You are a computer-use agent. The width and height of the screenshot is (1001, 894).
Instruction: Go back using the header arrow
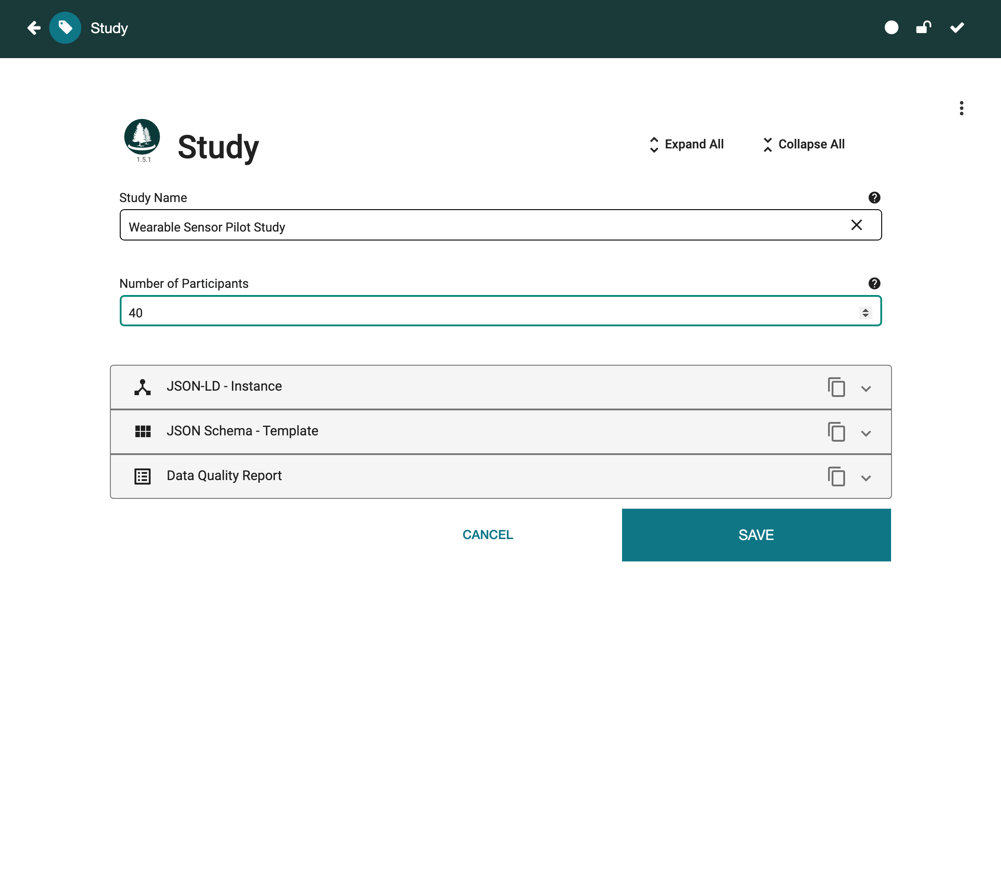point(34,28)
